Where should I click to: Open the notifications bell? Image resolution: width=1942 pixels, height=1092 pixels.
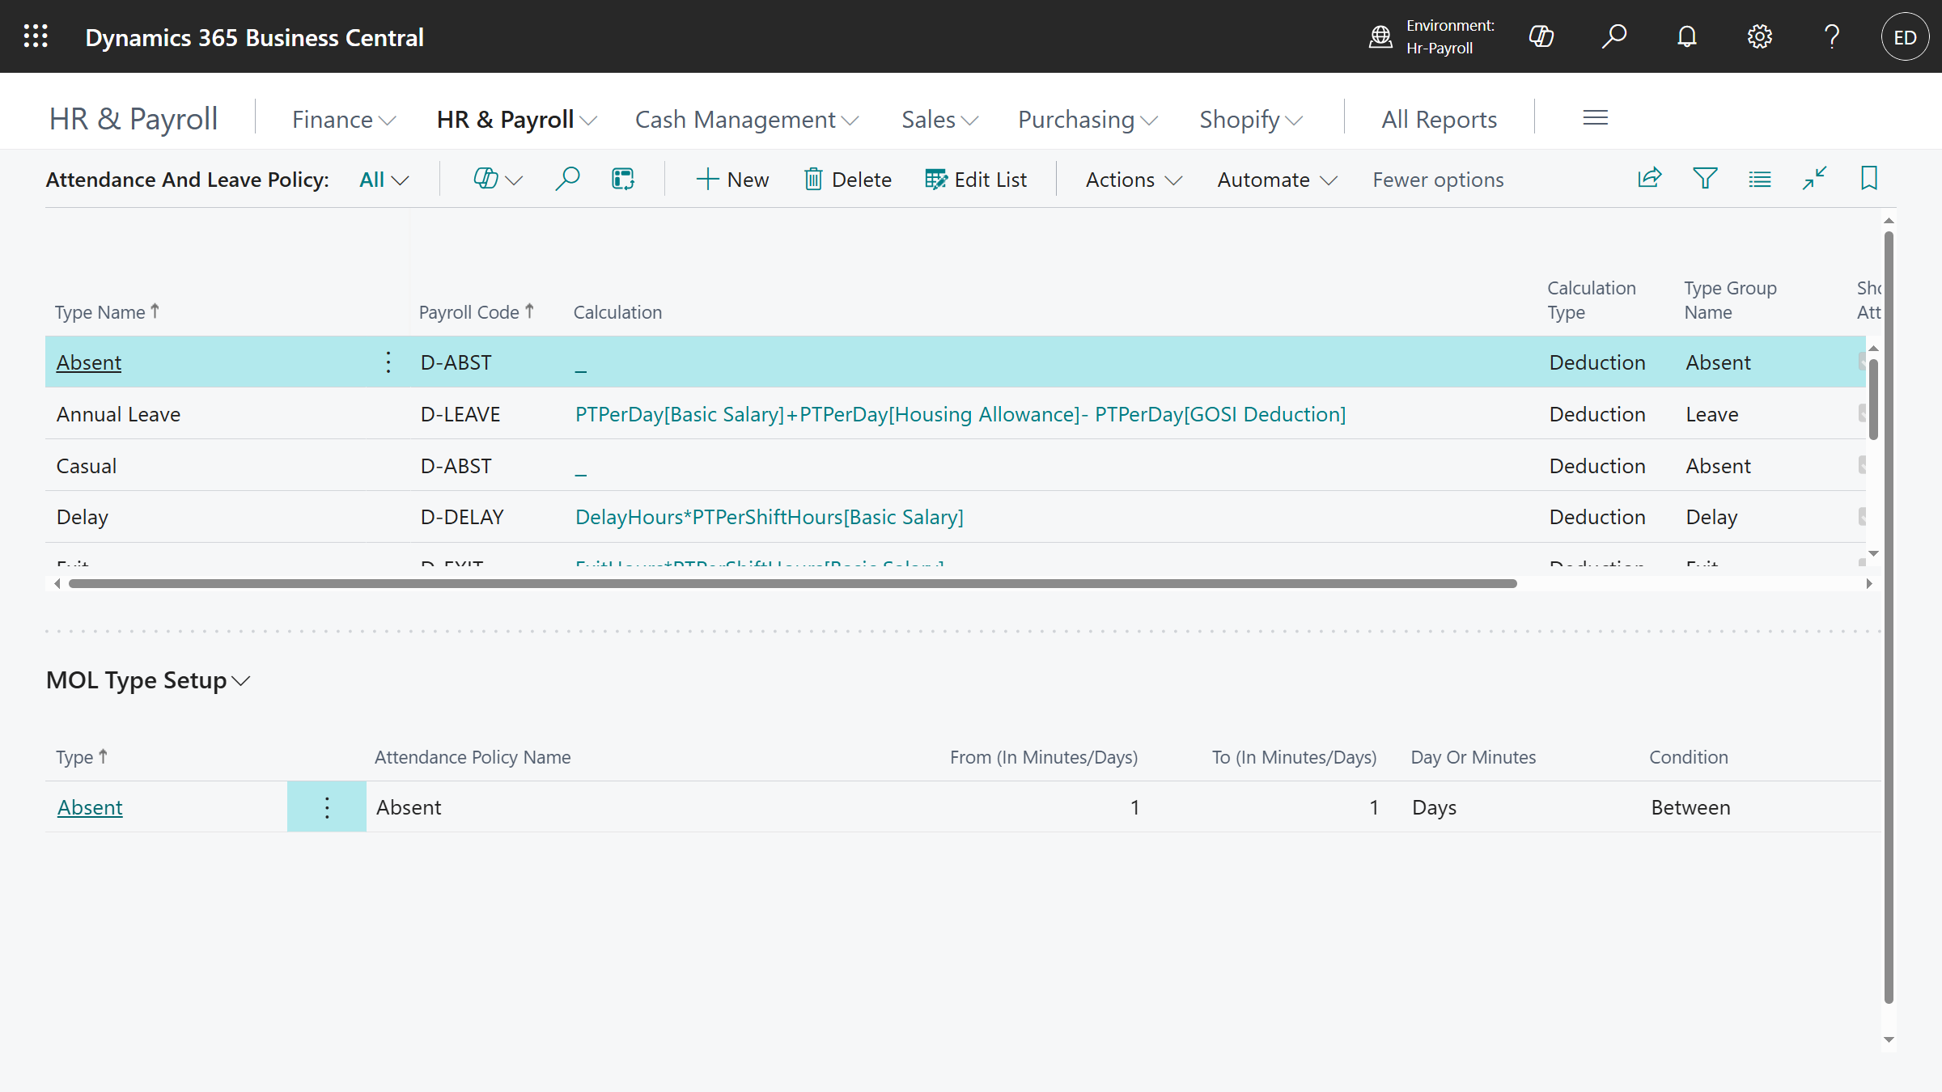1686,36
